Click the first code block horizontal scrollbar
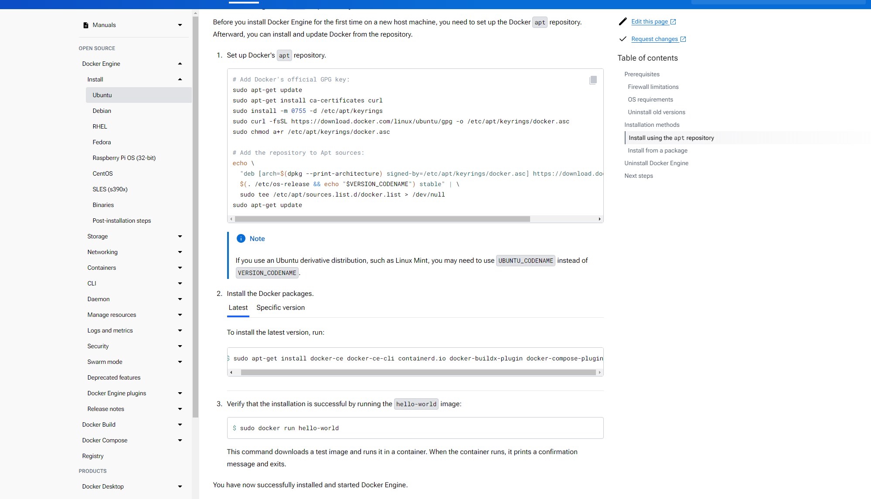 (382, 219)
